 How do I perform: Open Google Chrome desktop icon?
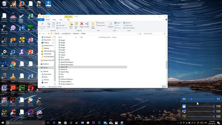[x=13, y=66]
